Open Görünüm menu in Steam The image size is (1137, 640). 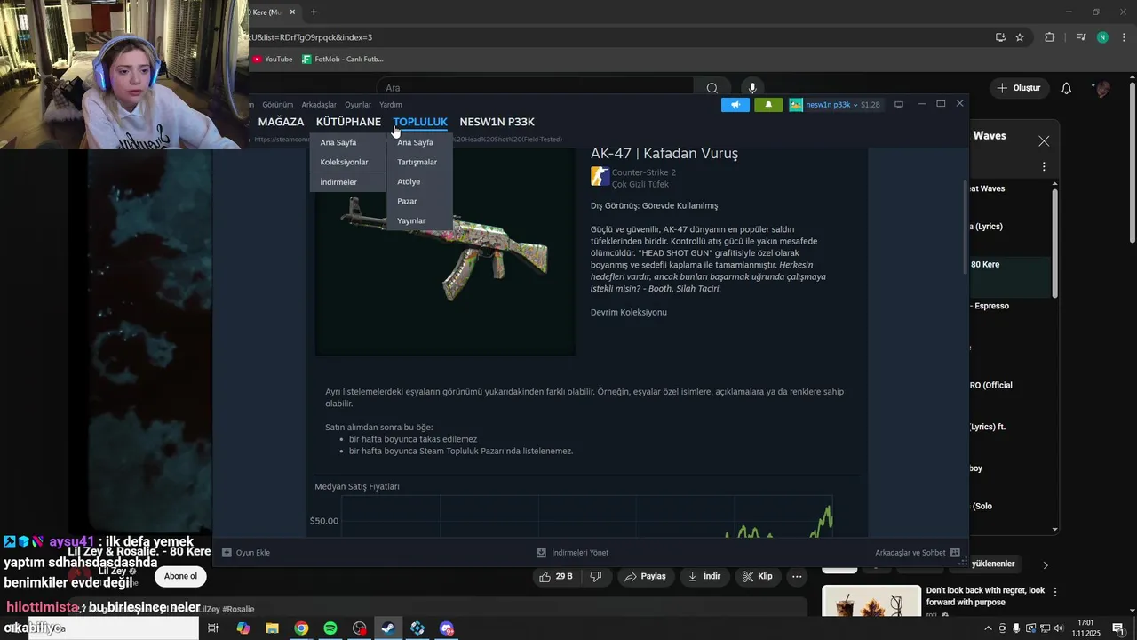277,105
